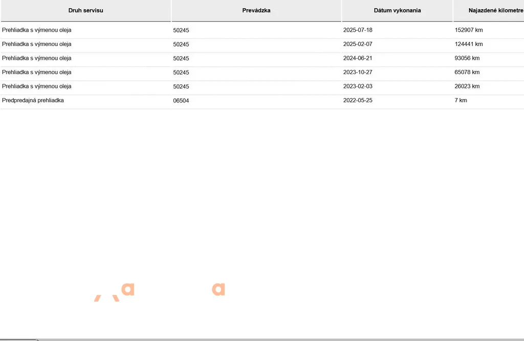
Task: Sort by Druh servisu column header
Action: tap(86, 11)
